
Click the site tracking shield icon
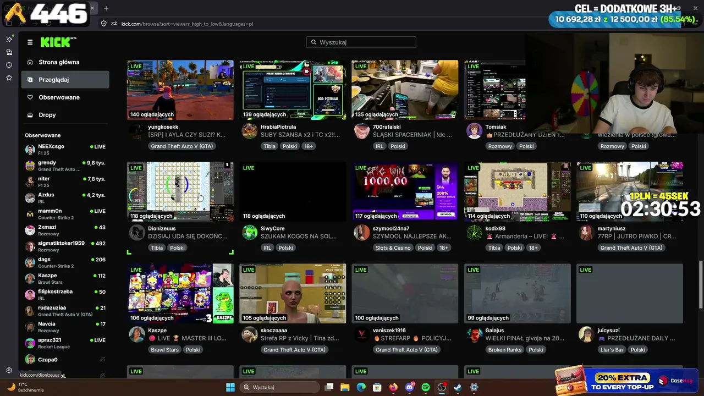103,24
